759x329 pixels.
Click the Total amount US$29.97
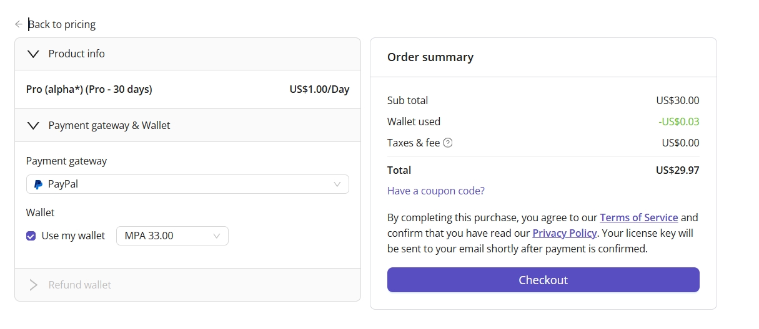[677, 170]
